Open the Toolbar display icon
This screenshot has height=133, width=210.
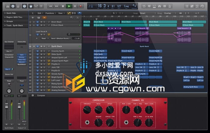[18, 6]
